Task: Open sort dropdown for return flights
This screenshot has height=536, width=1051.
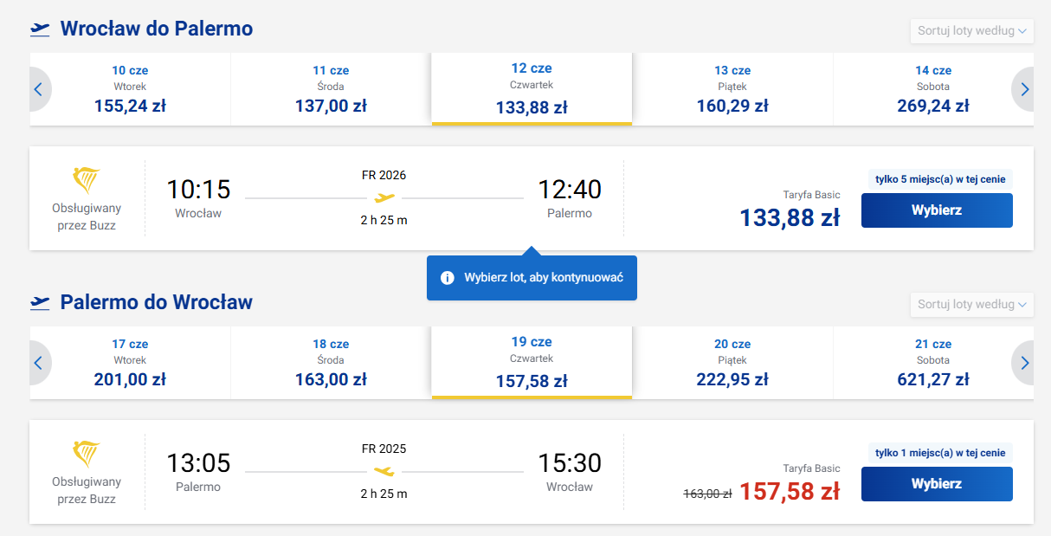Action: 971,305
